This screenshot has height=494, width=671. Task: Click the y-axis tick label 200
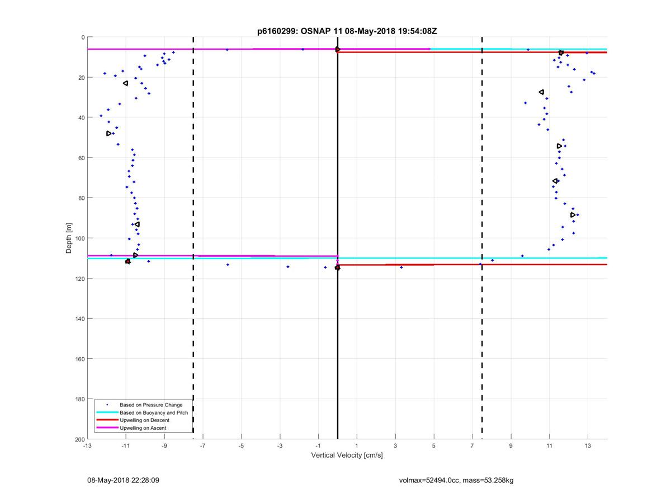click(x=79, y=439)
